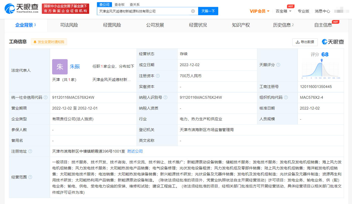Open the 公司发展 tab

pyautogui.click(x=155, y=25)
